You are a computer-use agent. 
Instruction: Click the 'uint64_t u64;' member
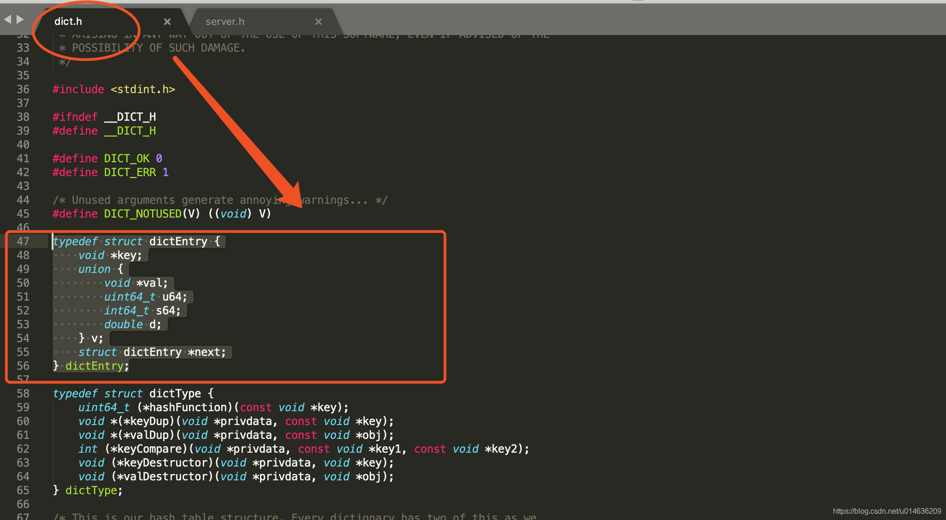146,297
